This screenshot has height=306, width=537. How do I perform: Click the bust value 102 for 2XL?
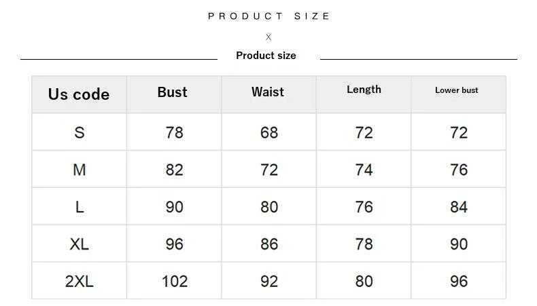[x=175, y=281]
